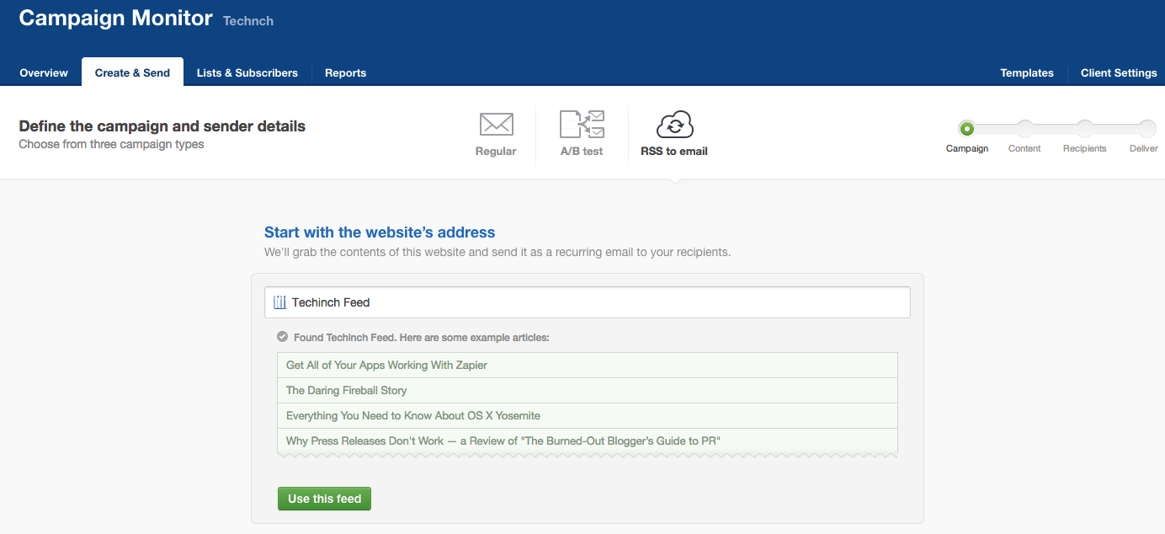The height and width of the screenshot is (534, 1165).
Task: Go to the Reports tab
Action: 345,72
